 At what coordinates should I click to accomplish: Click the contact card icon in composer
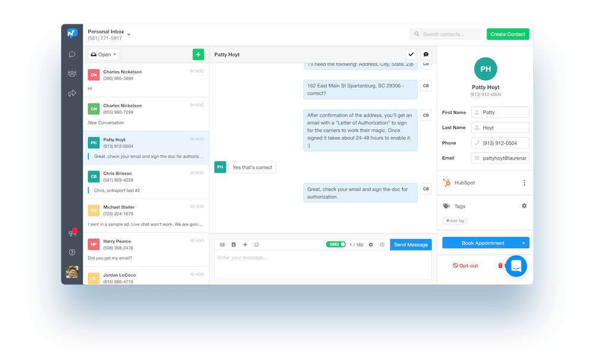click(x=233, y=245)
